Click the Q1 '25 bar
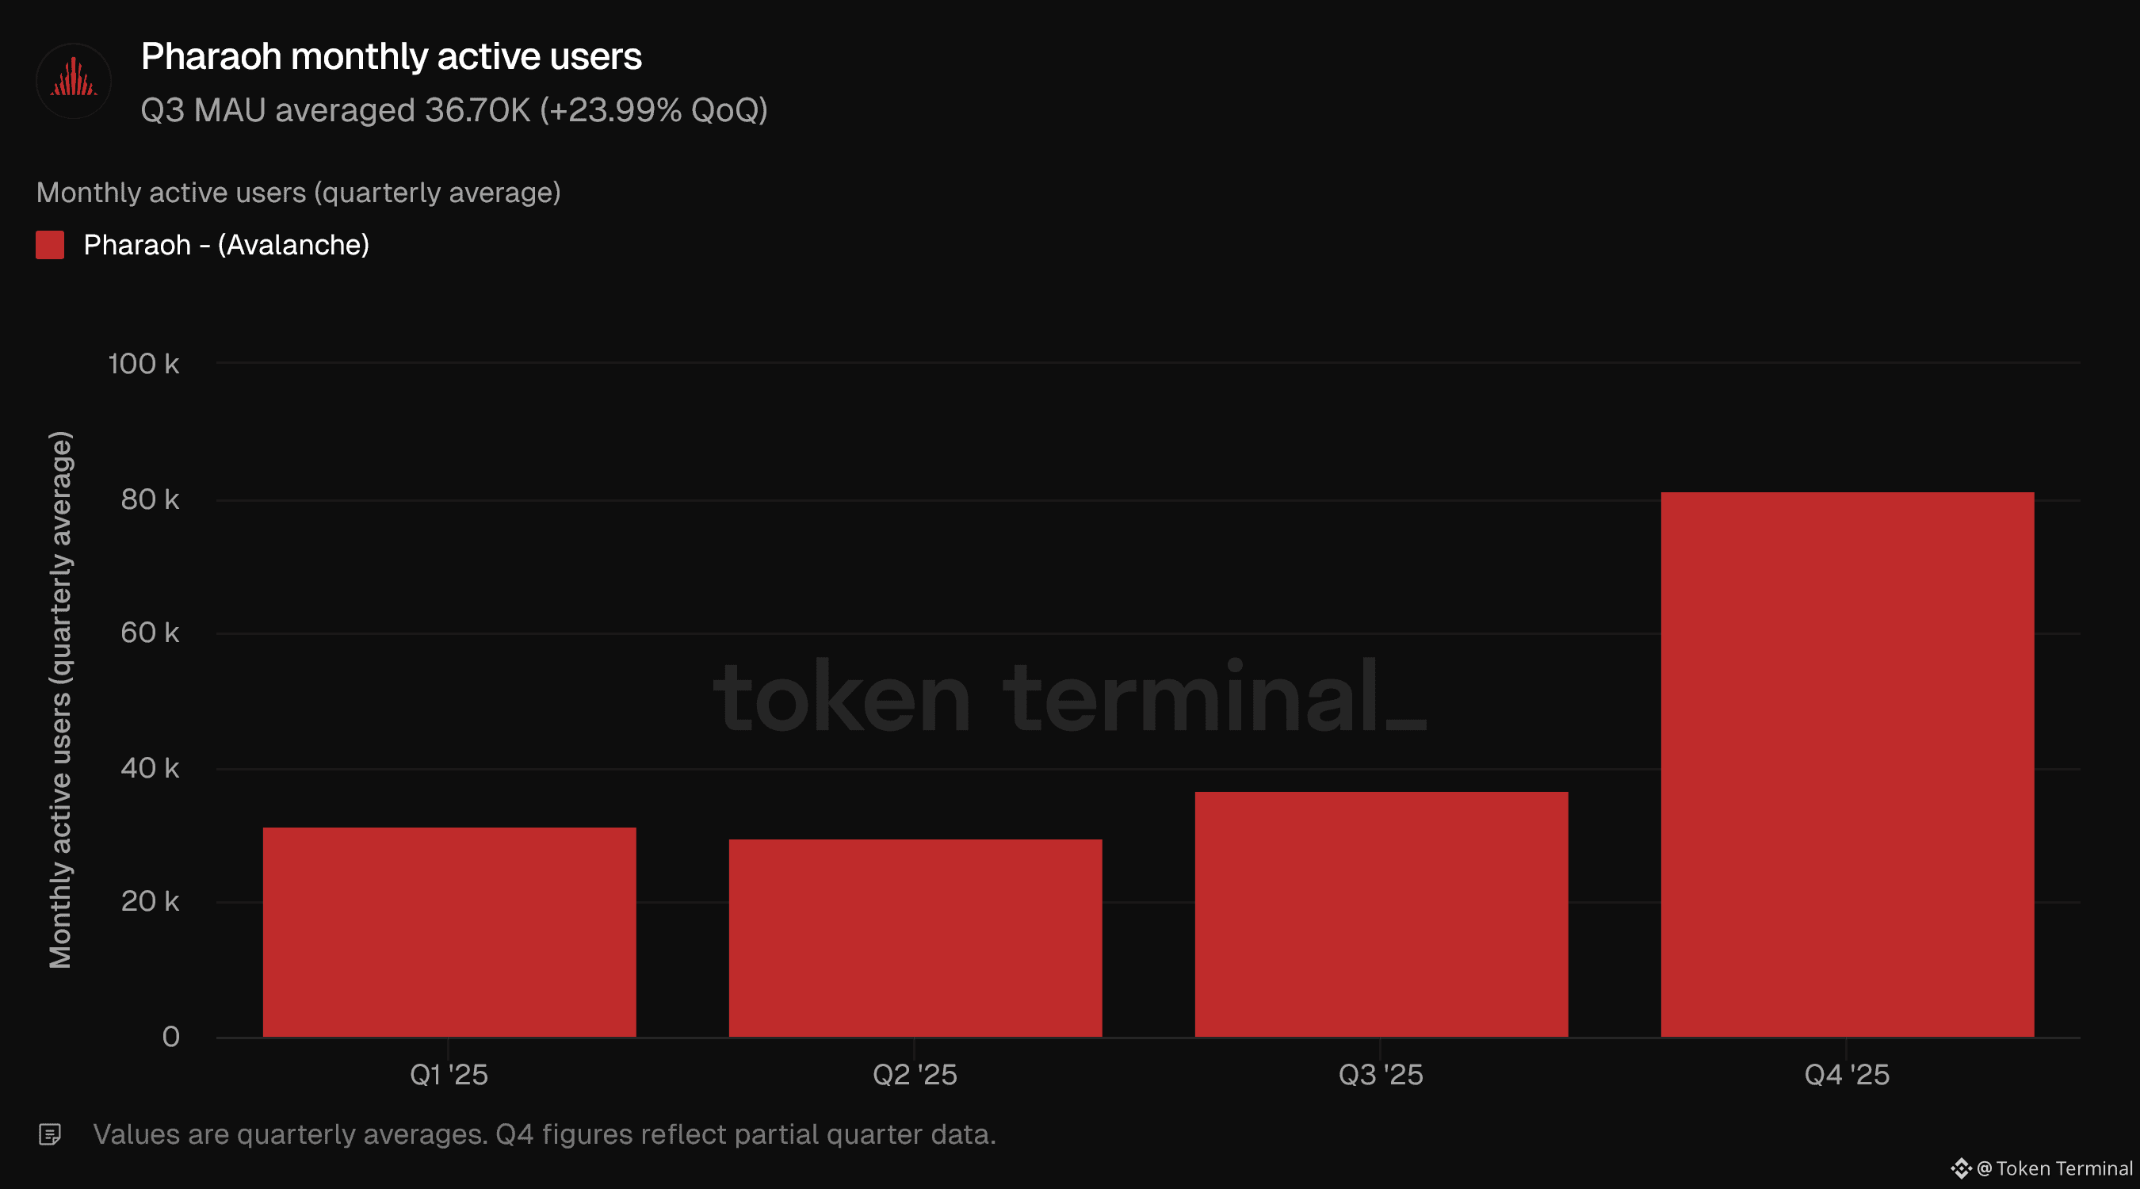 click(449, 931)
